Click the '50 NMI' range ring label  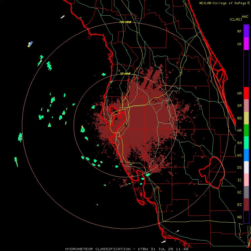coord(125,74)
